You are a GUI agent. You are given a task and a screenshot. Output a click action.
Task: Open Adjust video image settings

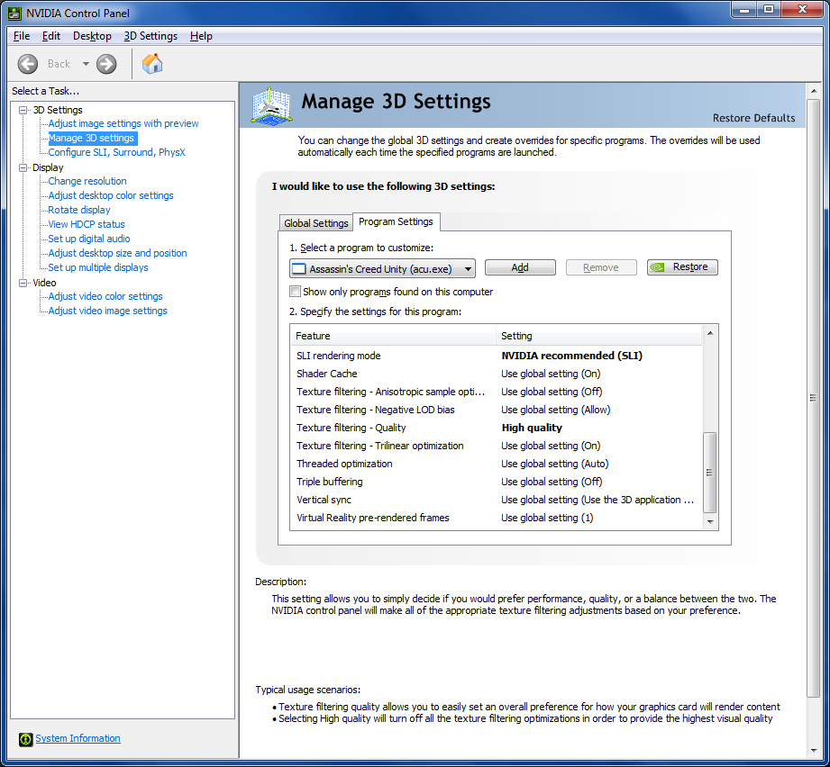click(107, 311)
